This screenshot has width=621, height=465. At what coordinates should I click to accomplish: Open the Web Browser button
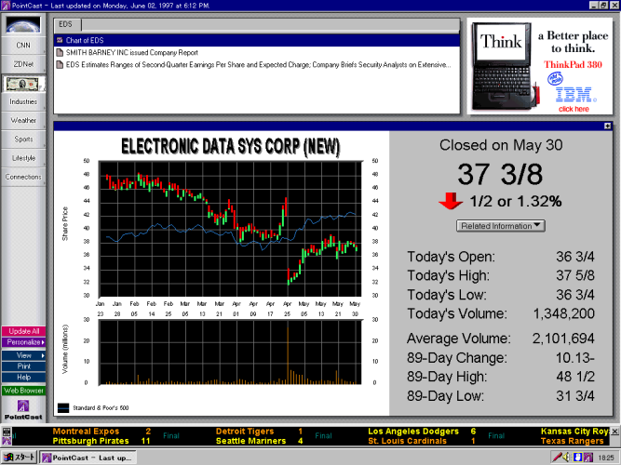pos(23,391)
